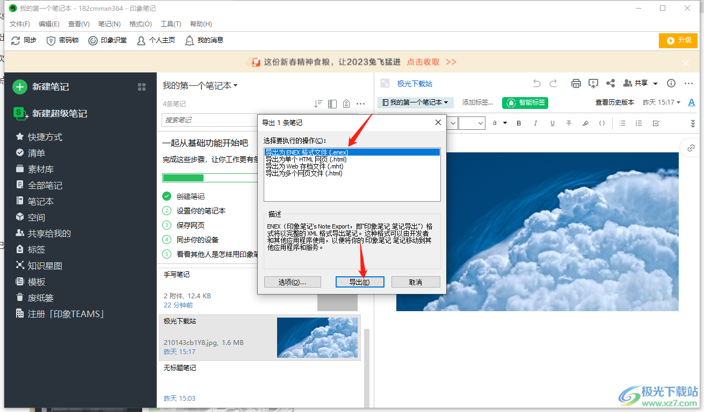
Task: Insert a code block with braces icon
Action: click(x=602, y=123)
